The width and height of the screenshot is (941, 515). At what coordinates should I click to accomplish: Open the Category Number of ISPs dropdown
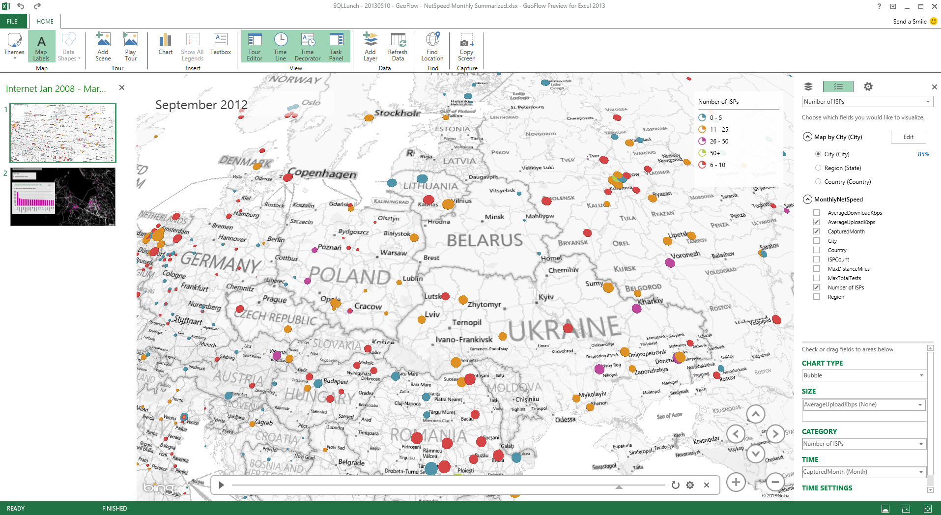click(x=864, y=444)
